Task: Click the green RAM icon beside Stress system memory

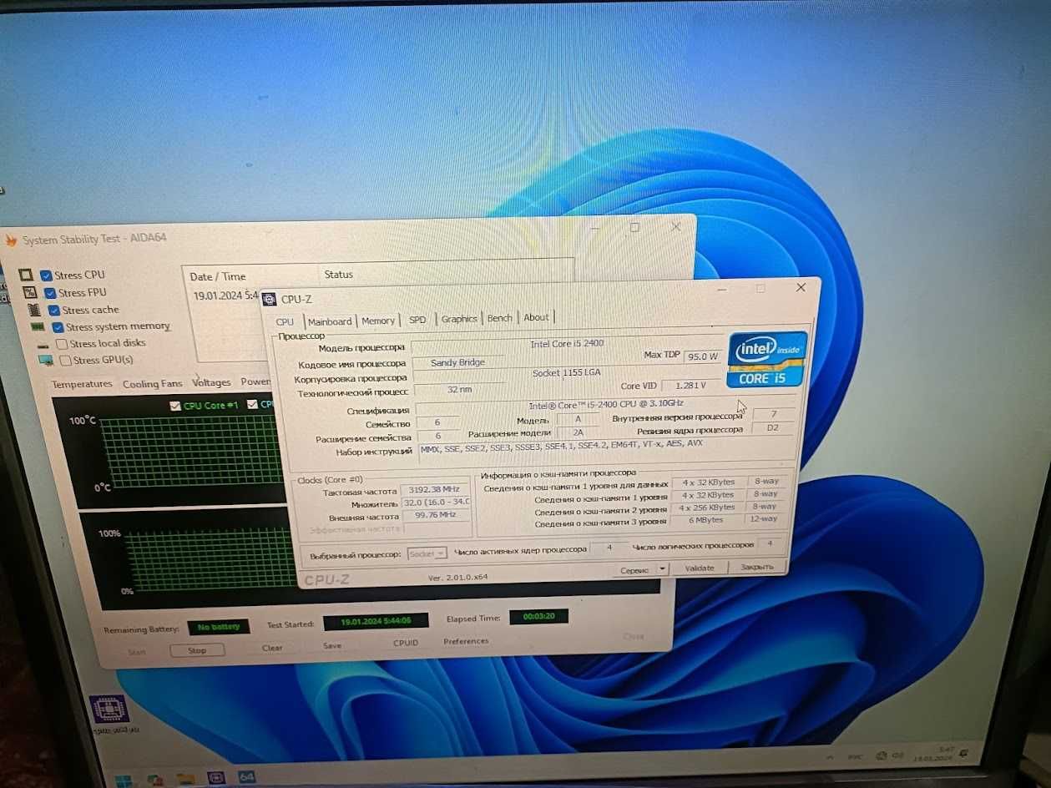Action: pos(38,326)
